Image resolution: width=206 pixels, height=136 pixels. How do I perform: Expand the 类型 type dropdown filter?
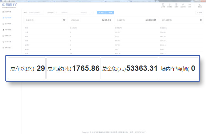point(35,13)
